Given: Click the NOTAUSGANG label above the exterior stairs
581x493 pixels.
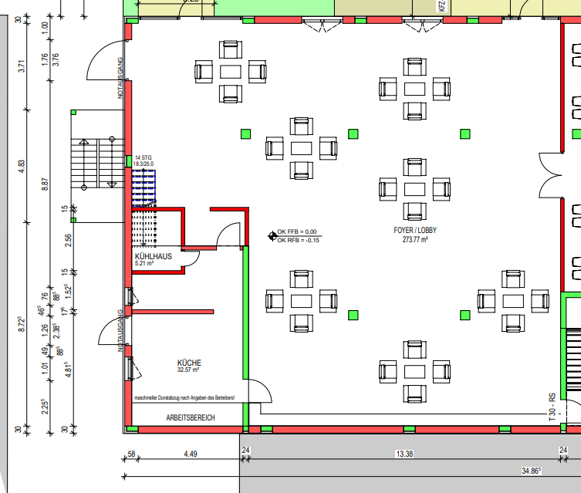Looking at the screenshot, I should click(120, 78).
